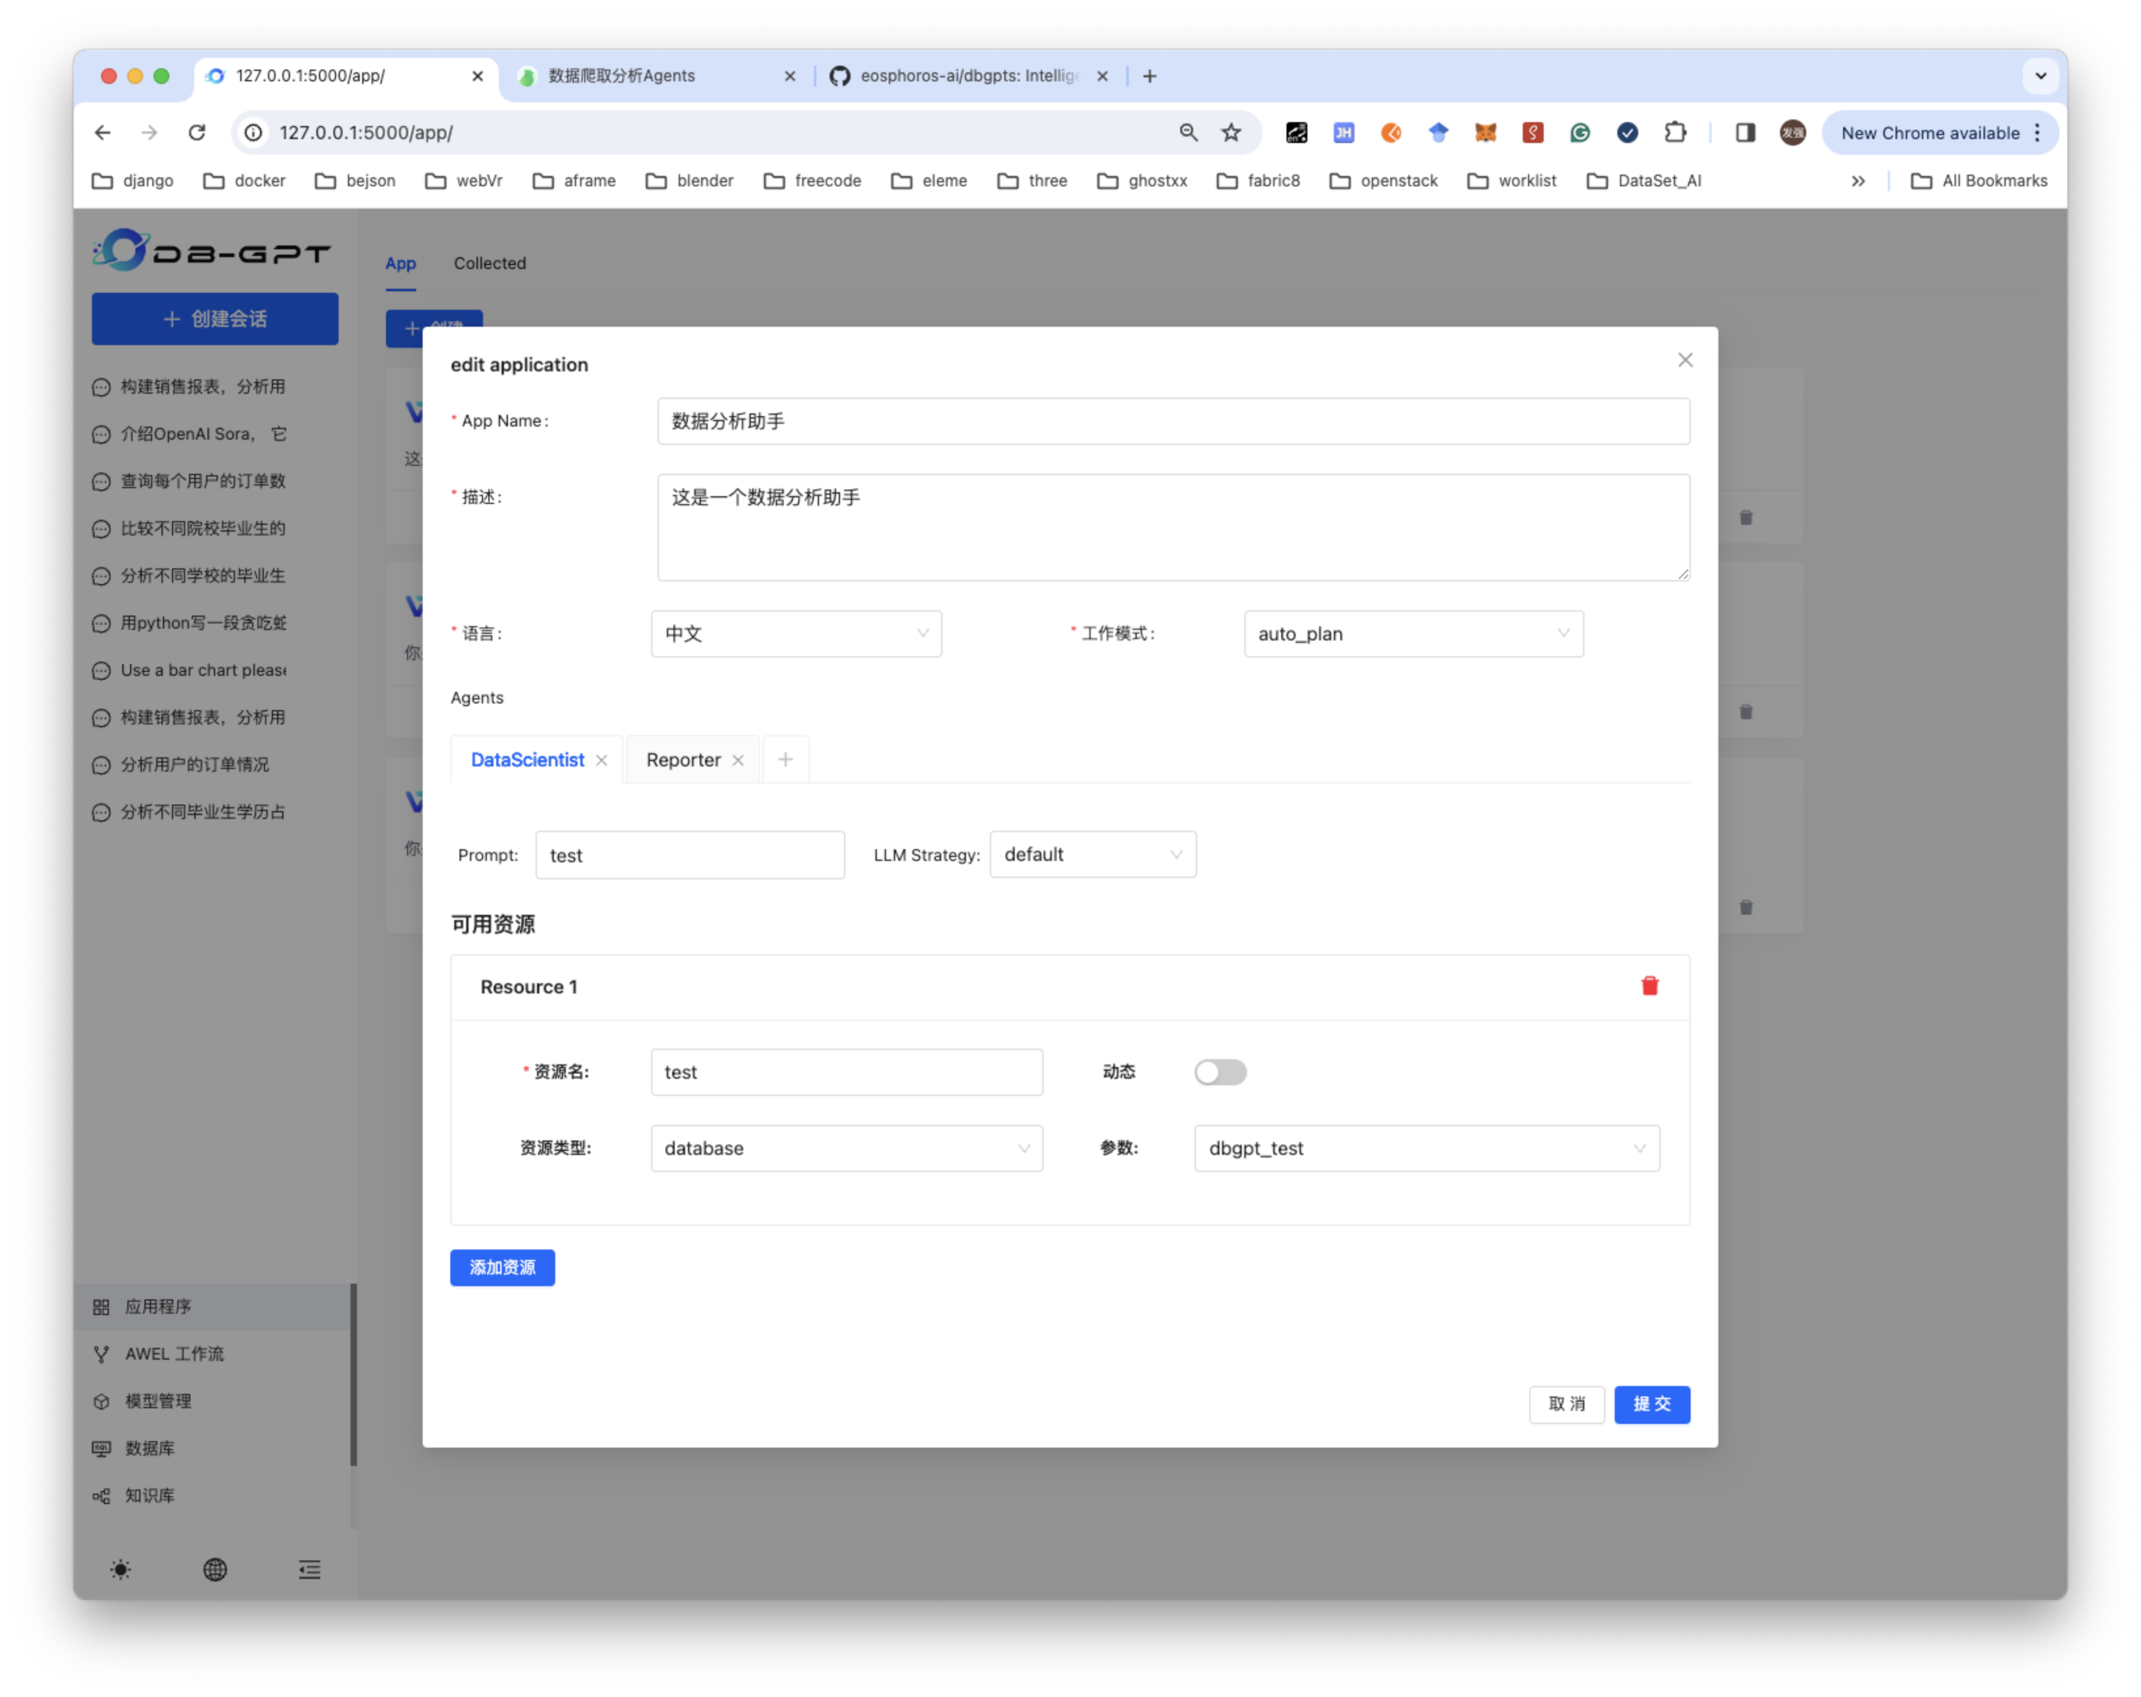This screenshot has width=2141, height=1697.
Task: Switch to the Collected tab
Action: pos(490,263)
